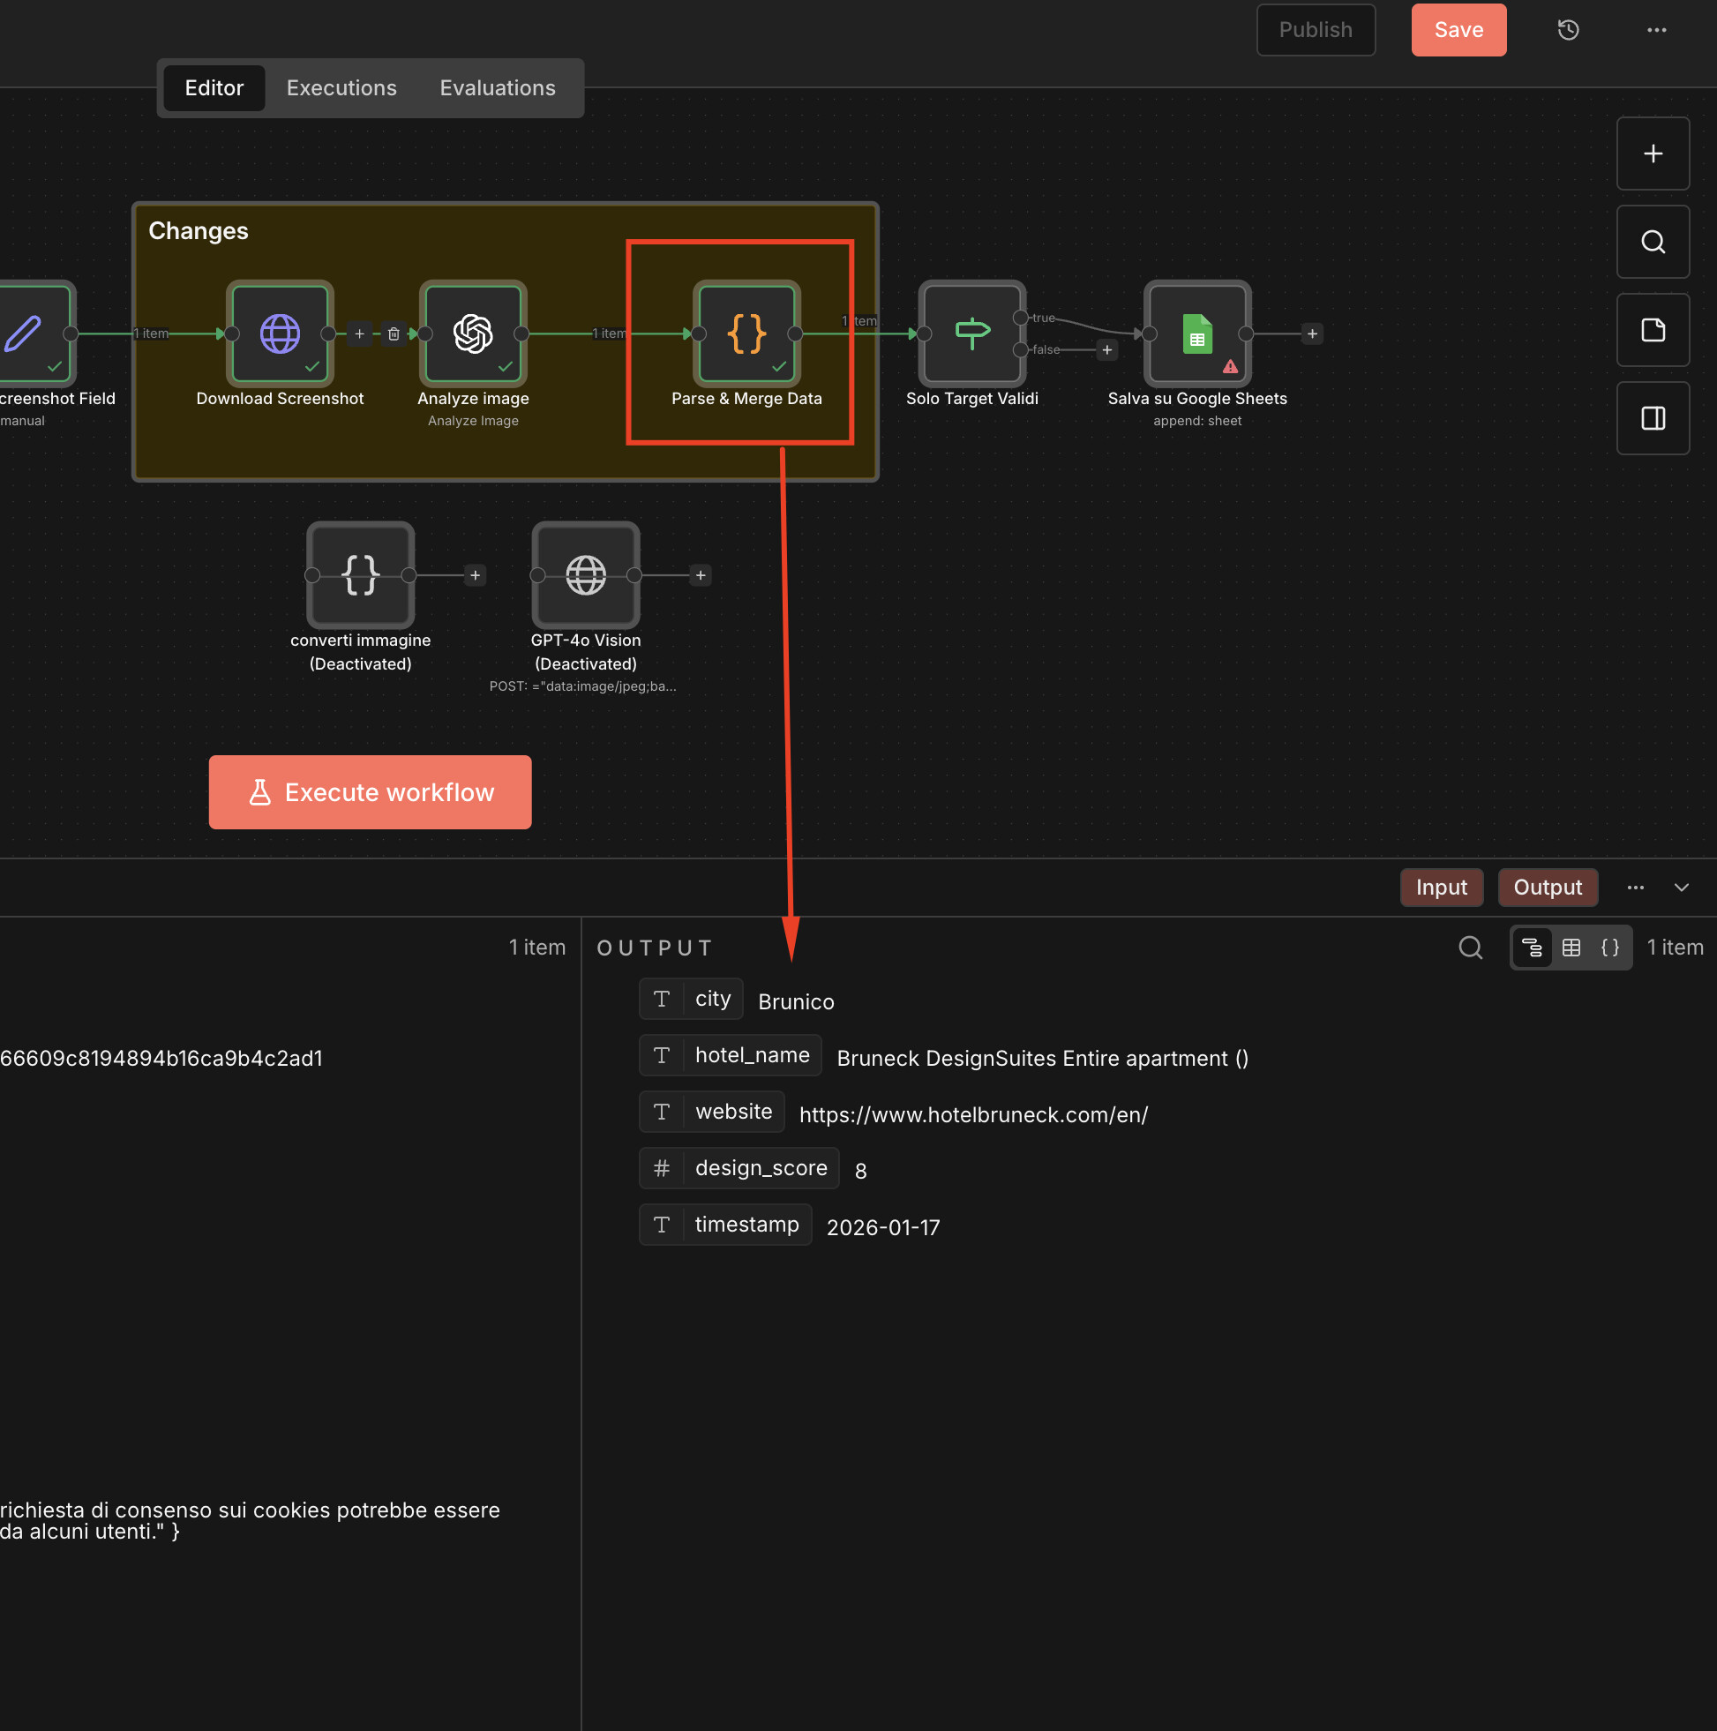The width and height of the screenshot is (1717, 1731).
Task: Select the Solo Target Validi IF node
Action: coord(971,333)
